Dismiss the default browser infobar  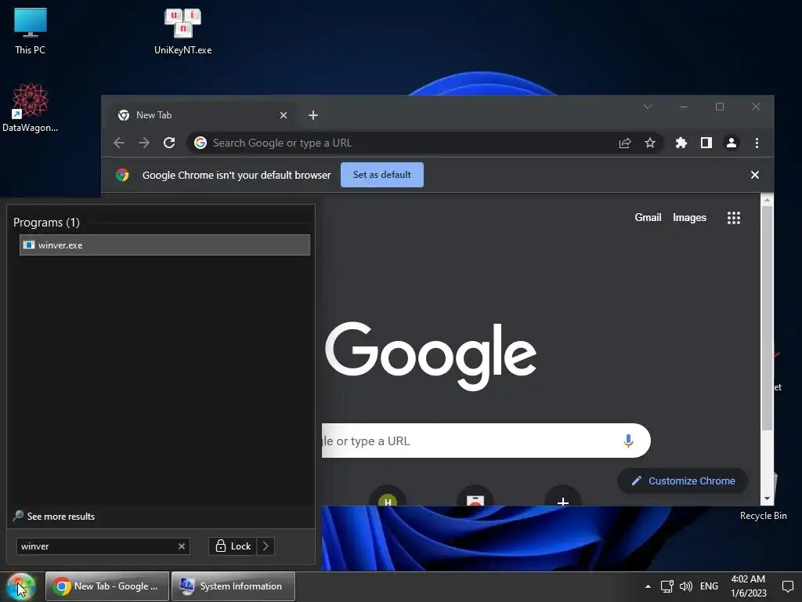(754, 175)
